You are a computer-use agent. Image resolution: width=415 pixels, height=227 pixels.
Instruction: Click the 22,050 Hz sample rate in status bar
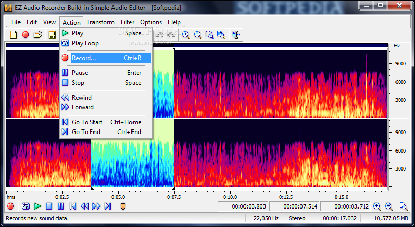(x=266, y=218)
